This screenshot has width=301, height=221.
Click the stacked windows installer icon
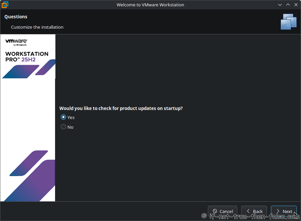pyautogui.click(x=289, y=22)
